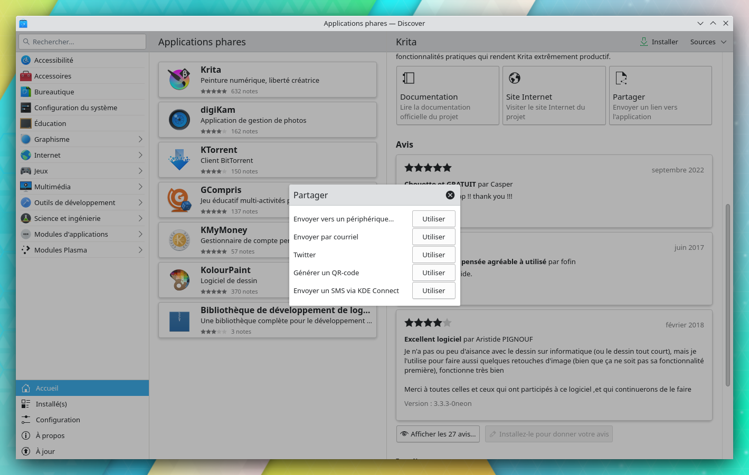Click the Accessibilité category icon
The width and height of the screenshot is (749, 475).
point(26,60)
